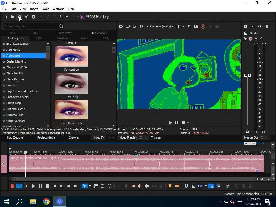Click the magnifier icon in the plug-in search box

[61, 26]
